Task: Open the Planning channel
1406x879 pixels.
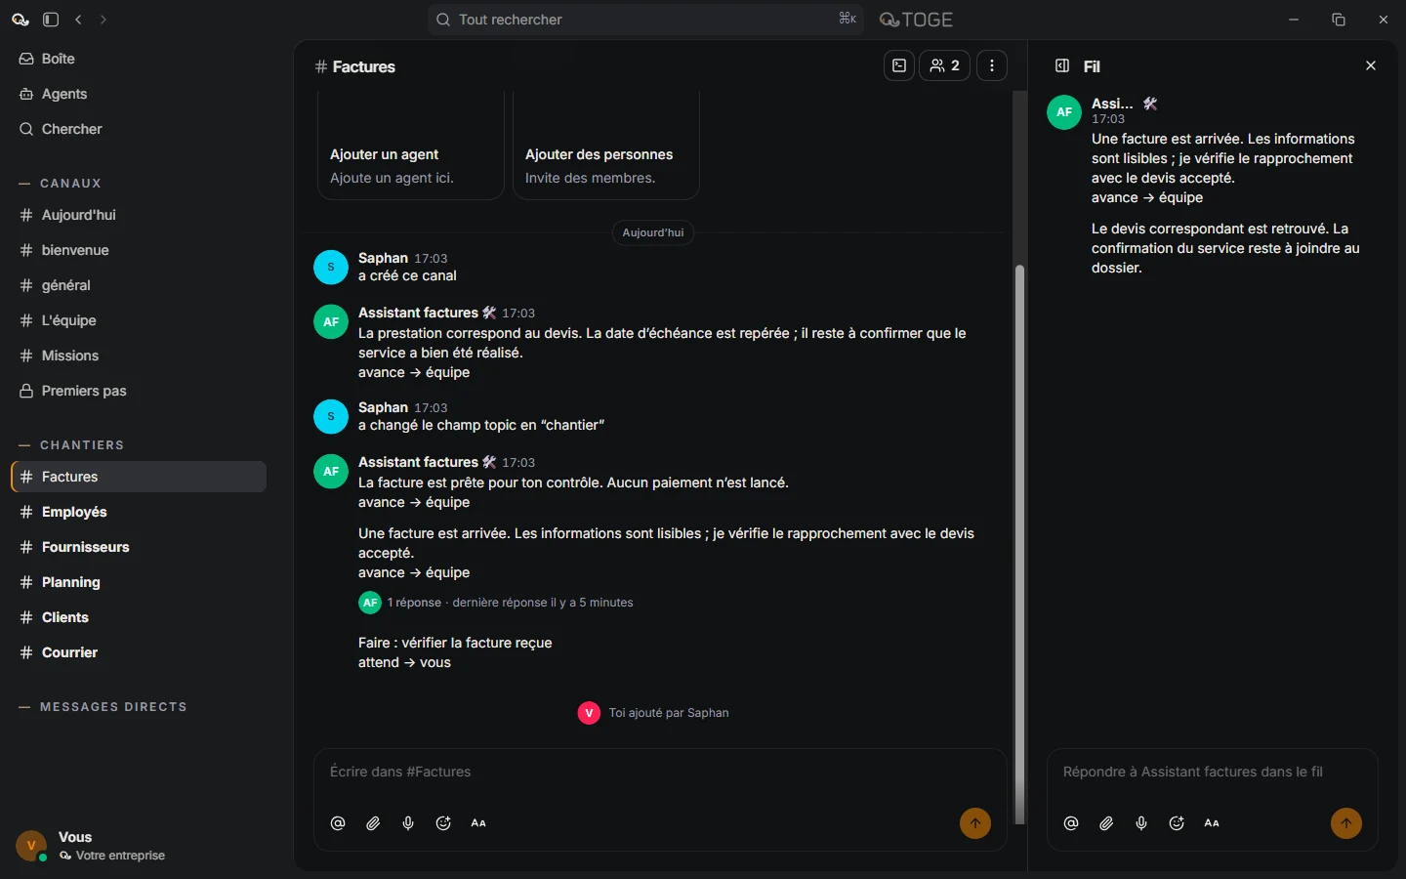Action: coord(139,582)
